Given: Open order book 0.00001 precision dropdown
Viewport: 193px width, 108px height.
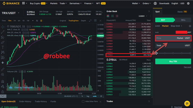Looking at the screenshot, I should 143,16.
